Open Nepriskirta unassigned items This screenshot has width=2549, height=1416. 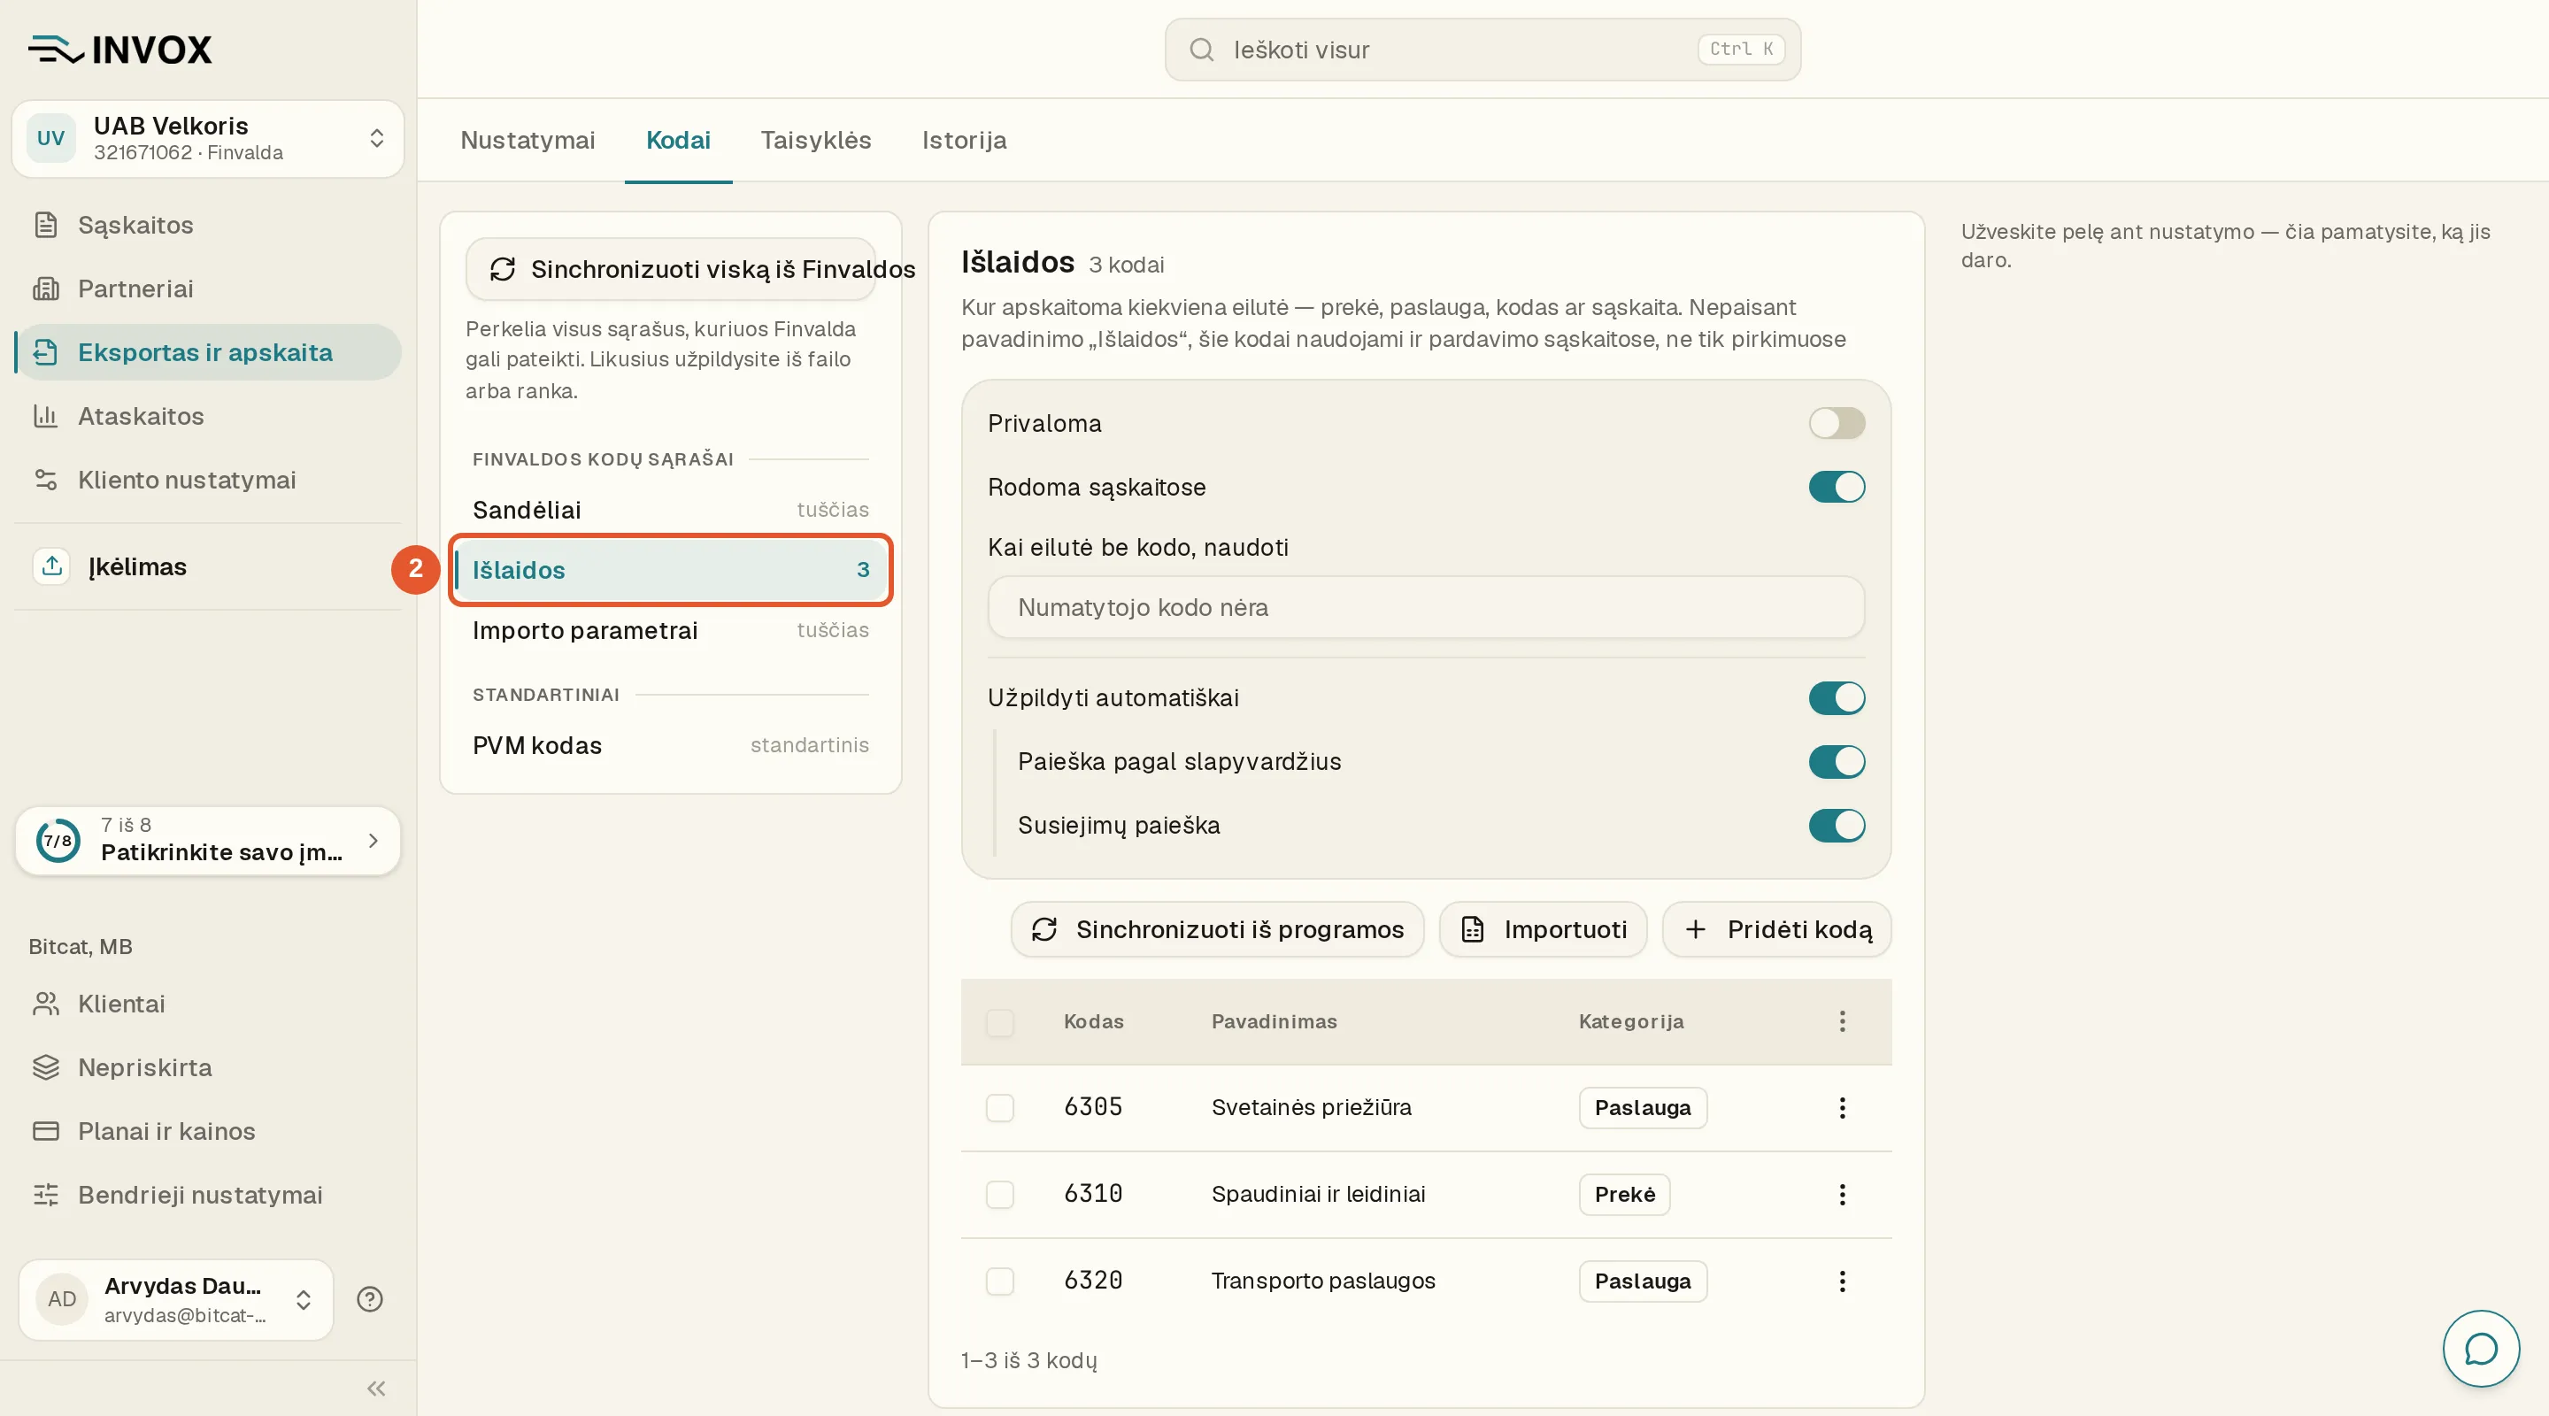tap(208, 1066)
